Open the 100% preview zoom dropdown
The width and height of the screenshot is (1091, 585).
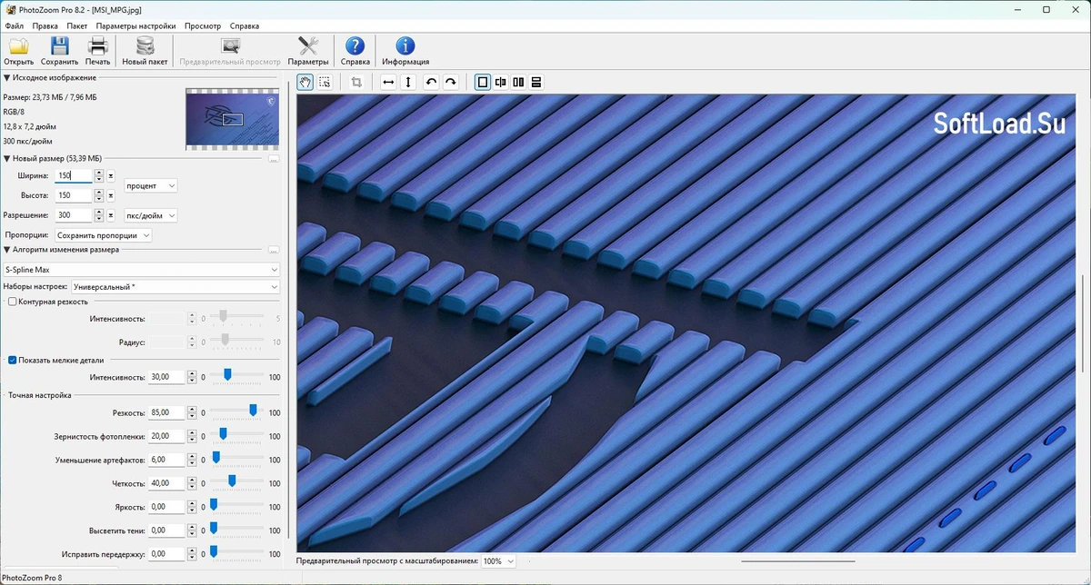tap(498, 561)
